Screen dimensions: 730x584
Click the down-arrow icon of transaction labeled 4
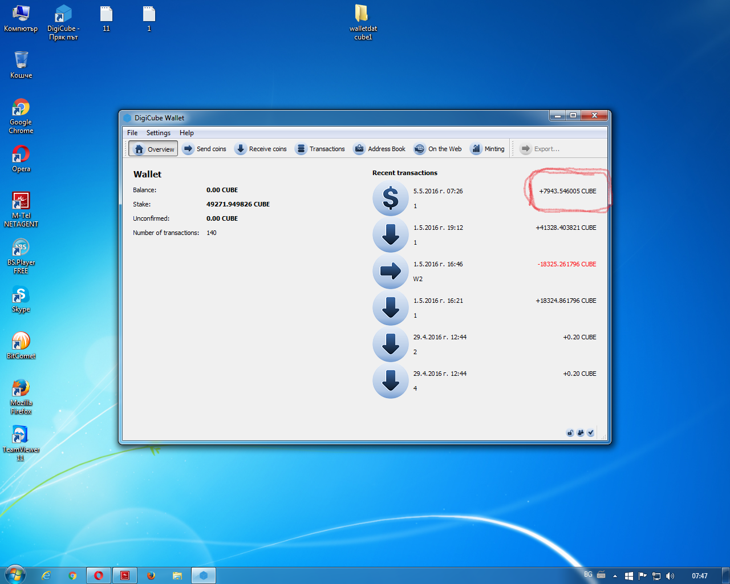pos(391,380)
